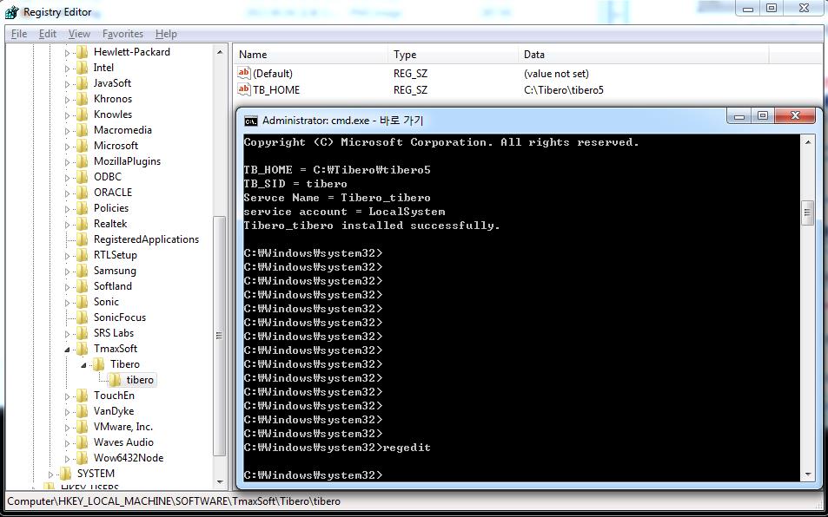Viewport: 828px width, 517px height.
Task: Click the Registry Editor title bar icon
Action: (x=11, y=12)
